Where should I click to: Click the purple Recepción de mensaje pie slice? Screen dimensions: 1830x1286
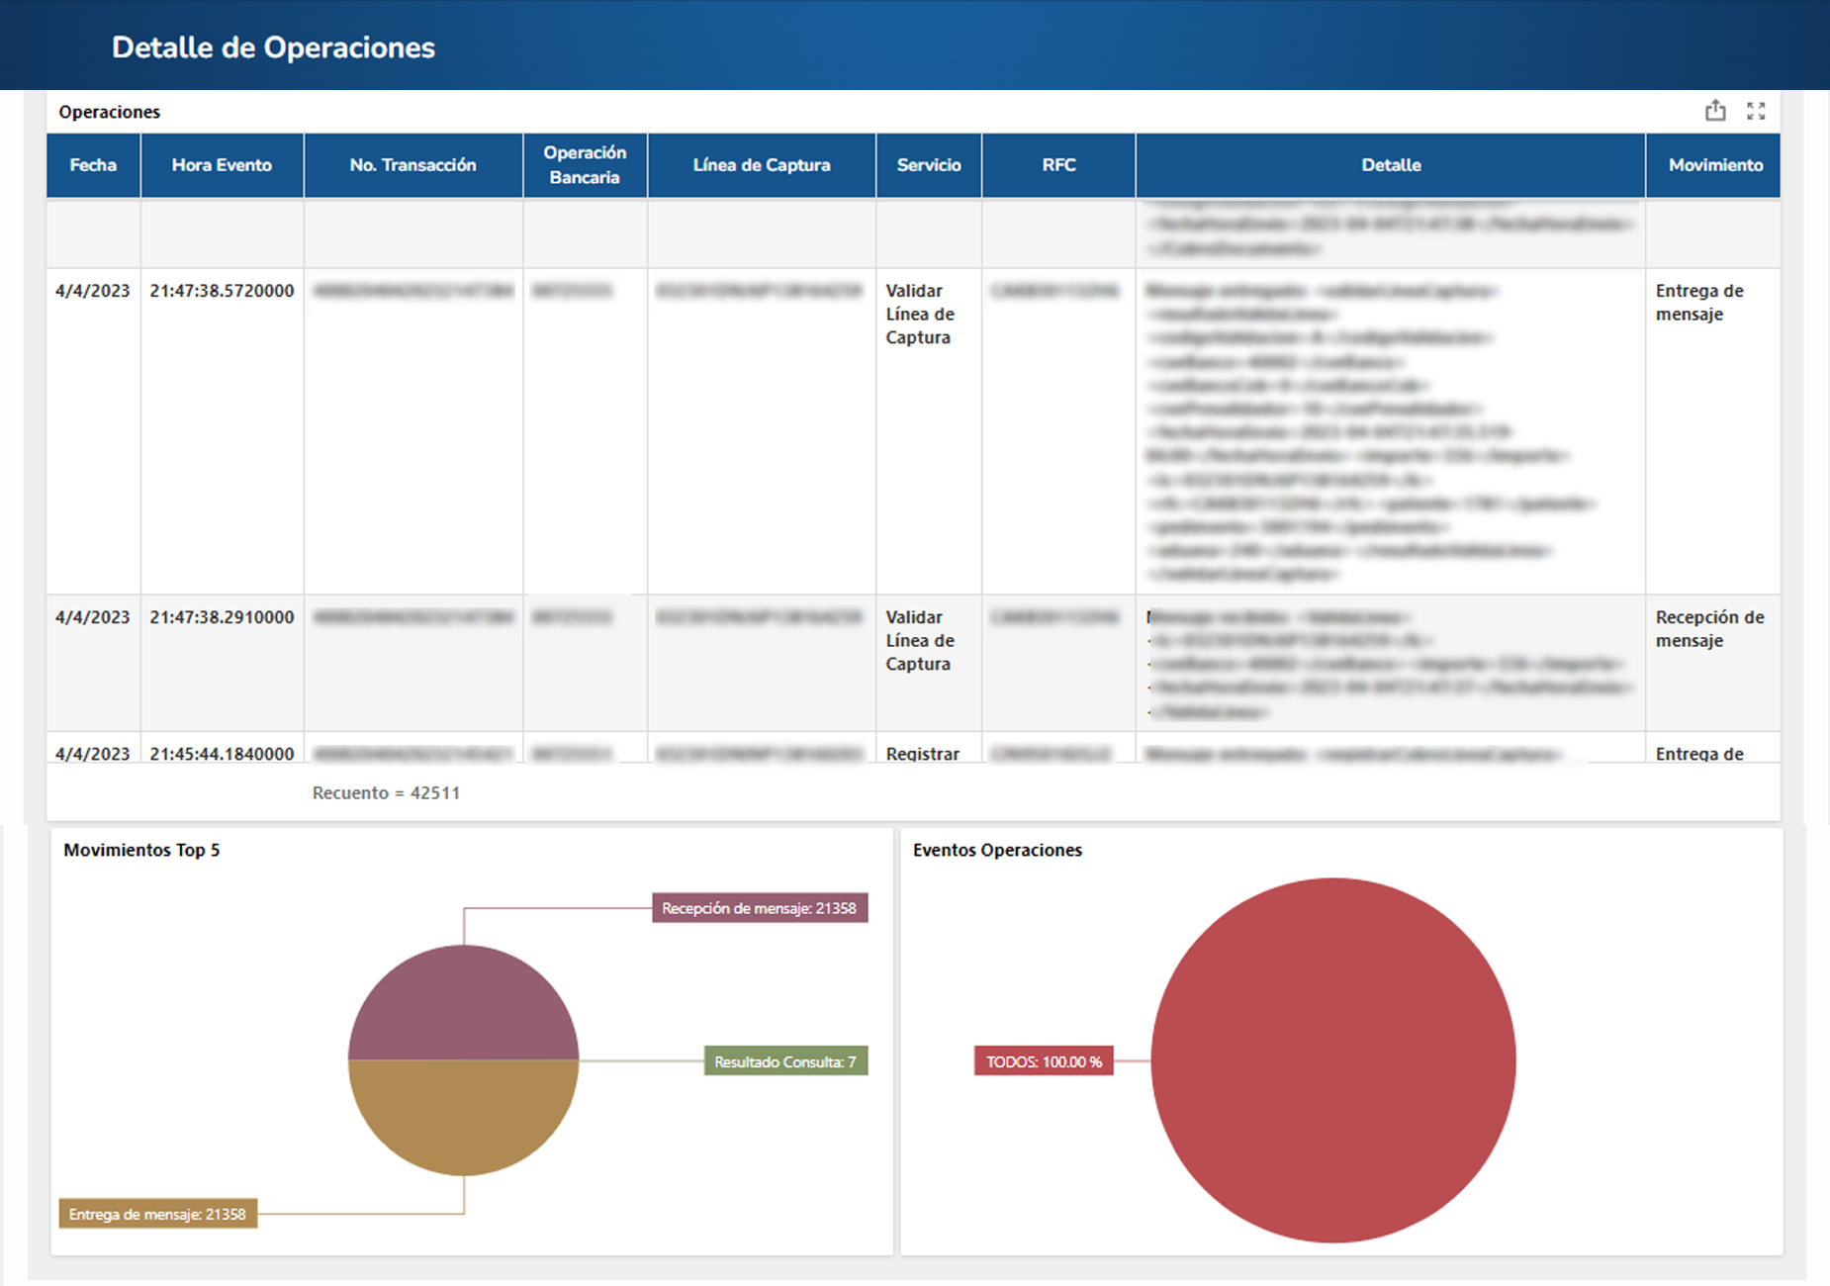(x=463, y=1004)
